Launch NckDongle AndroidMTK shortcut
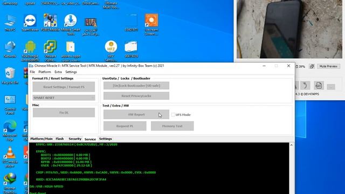345x194 pixels. pyautogui.click(x=30, y=51)
